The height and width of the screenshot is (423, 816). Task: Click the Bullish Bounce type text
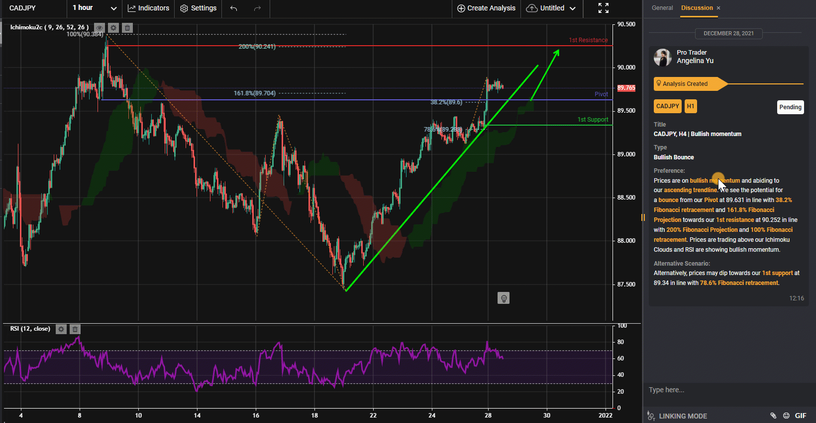[x=674, y=157]
